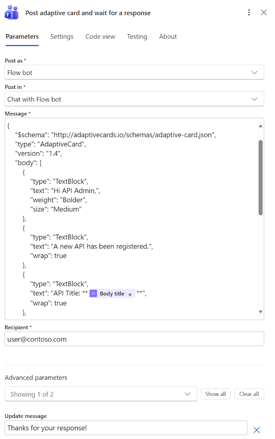Click the down arrow on Message editor scrollbar
This screenshot has height=439, width=275.
tap(259, 311)
